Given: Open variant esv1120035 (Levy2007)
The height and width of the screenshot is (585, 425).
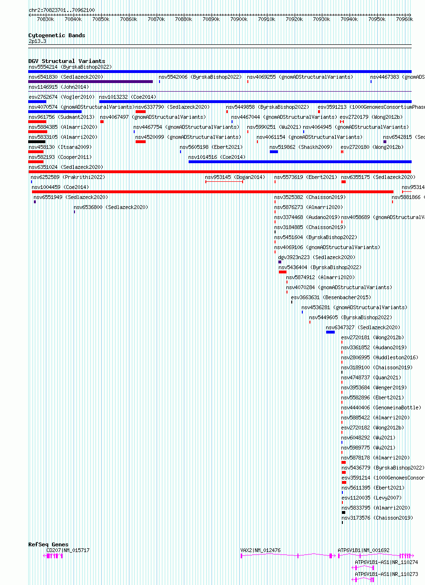Looking at the screenshot, I should coord(371,498).
